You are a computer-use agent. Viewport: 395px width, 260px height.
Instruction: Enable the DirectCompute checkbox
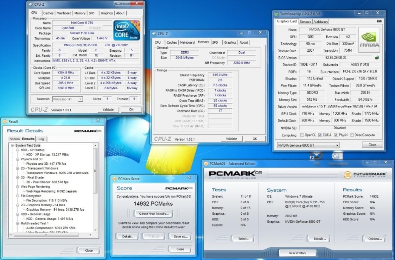pos(352,135)
